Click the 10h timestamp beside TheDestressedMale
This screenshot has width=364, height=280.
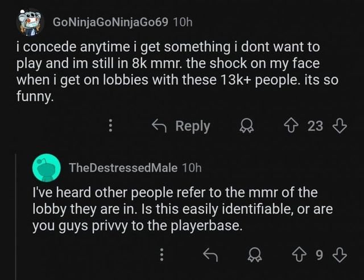coord(191,167)
